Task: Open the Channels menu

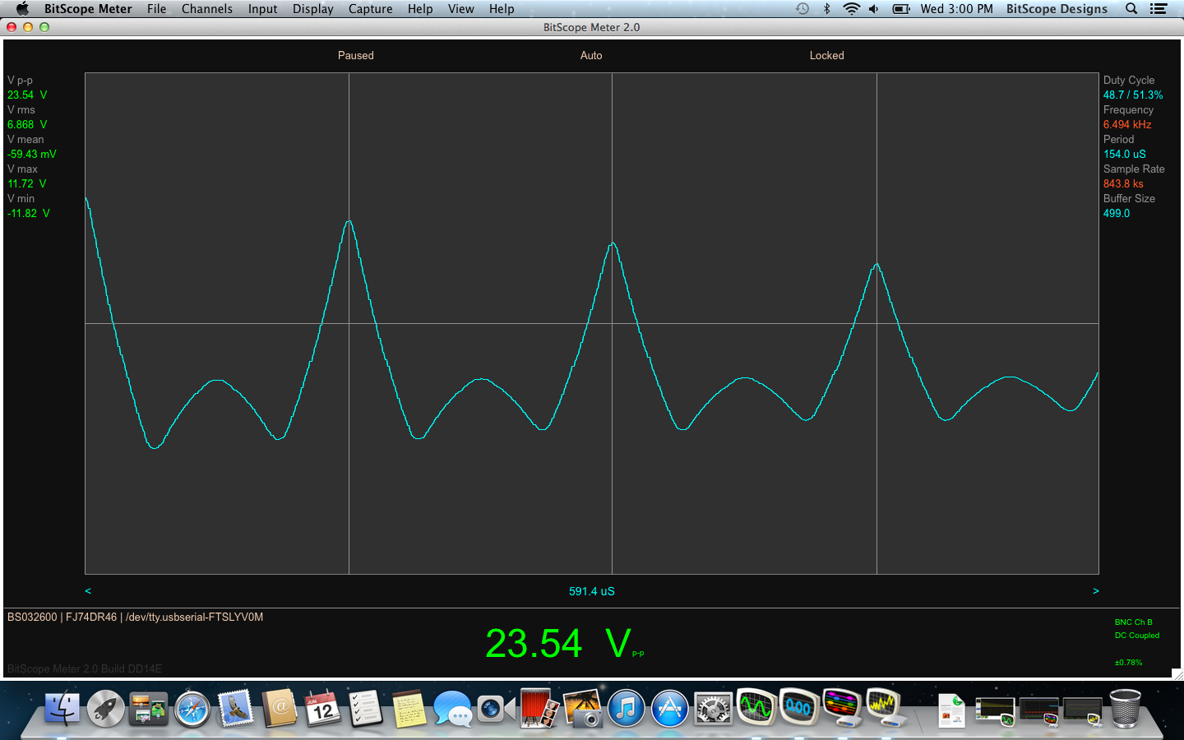Action: [x=206, y=9]
